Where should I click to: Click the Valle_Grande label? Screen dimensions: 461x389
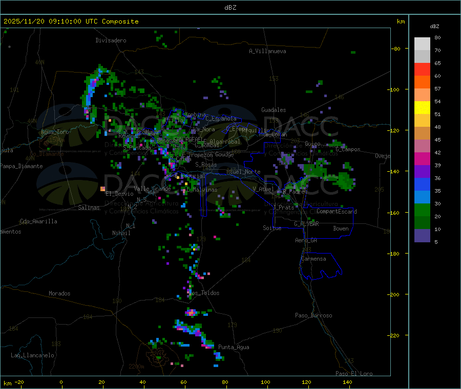pos(152,189)
